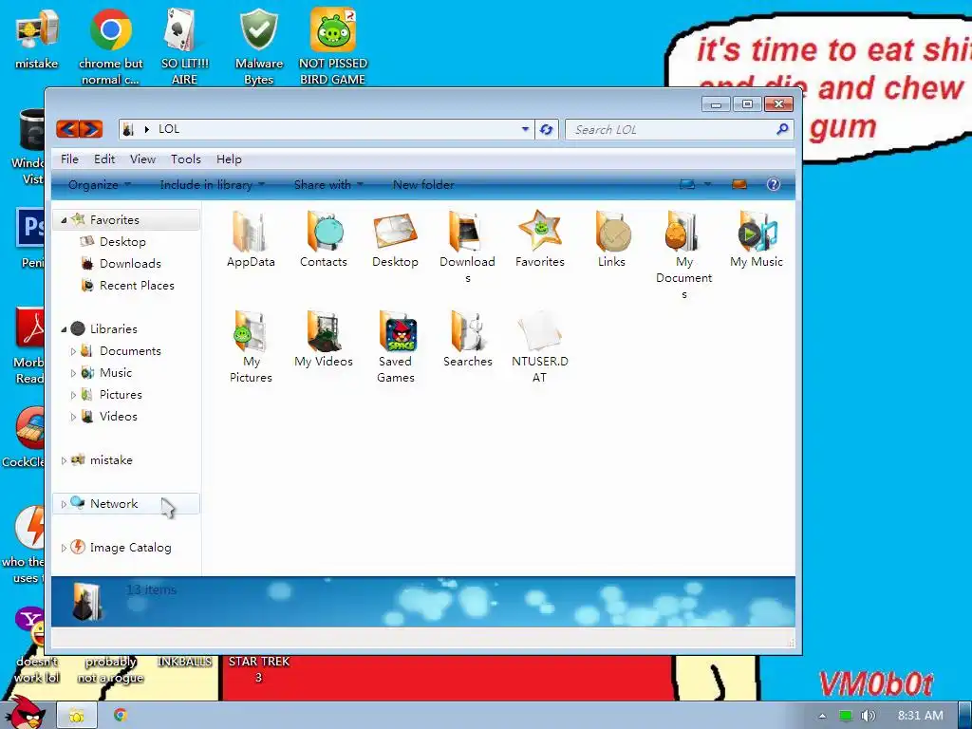The height and width of the screenshot is (729, 972).
Task: Select Downloads under Favorites
Action: (129, 264)
